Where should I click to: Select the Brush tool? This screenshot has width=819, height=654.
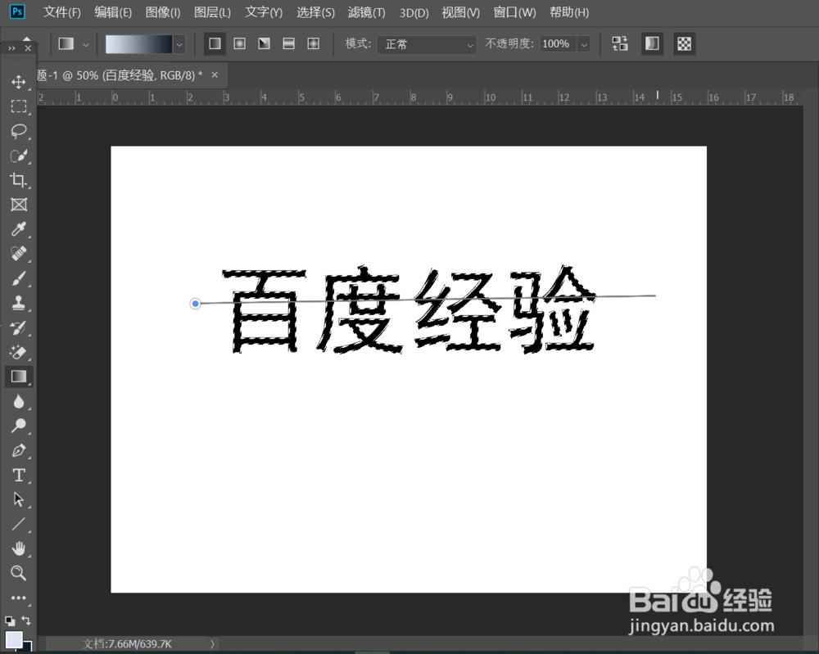pos(19,278)
